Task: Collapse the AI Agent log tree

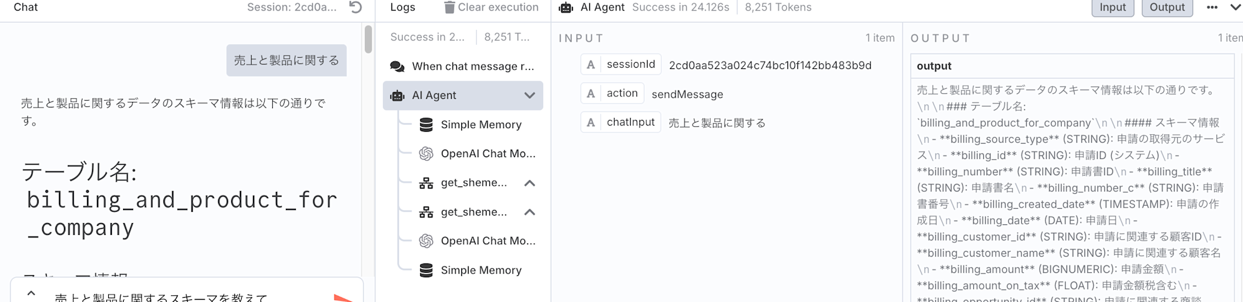Action: coord(530,96)
